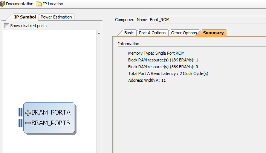
Task: Select the Address Width A: 11 line
Action: pos(147,80)
